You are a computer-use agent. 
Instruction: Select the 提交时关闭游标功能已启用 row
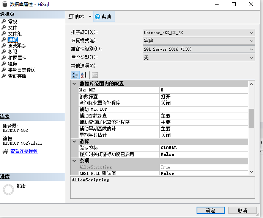[163, 155]
